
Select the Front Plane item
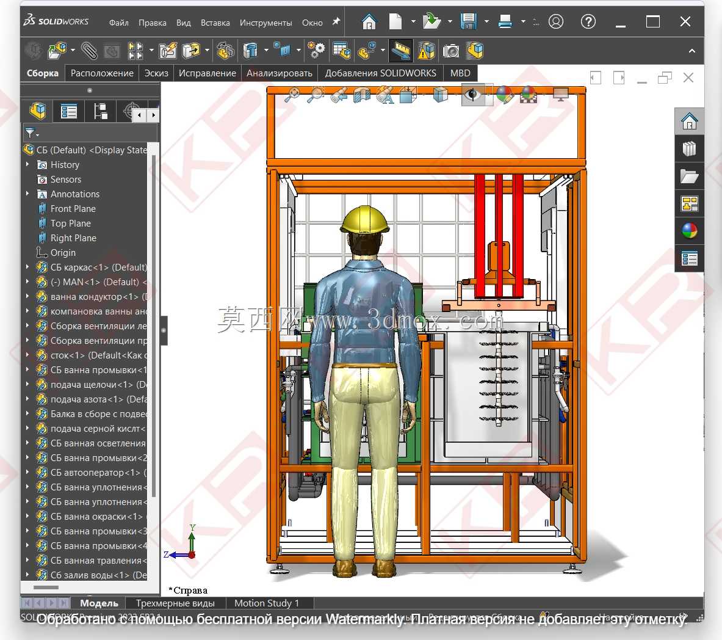point(73,209)
